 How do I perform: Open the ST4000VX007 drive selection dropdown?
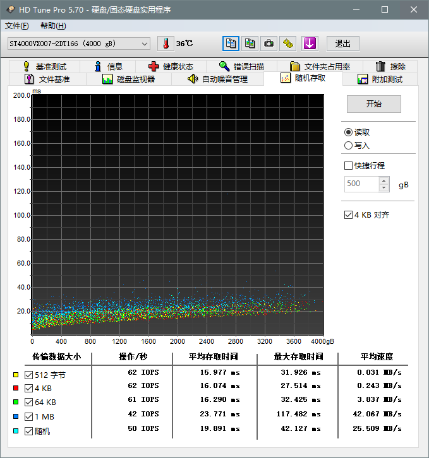click(79, 44)
